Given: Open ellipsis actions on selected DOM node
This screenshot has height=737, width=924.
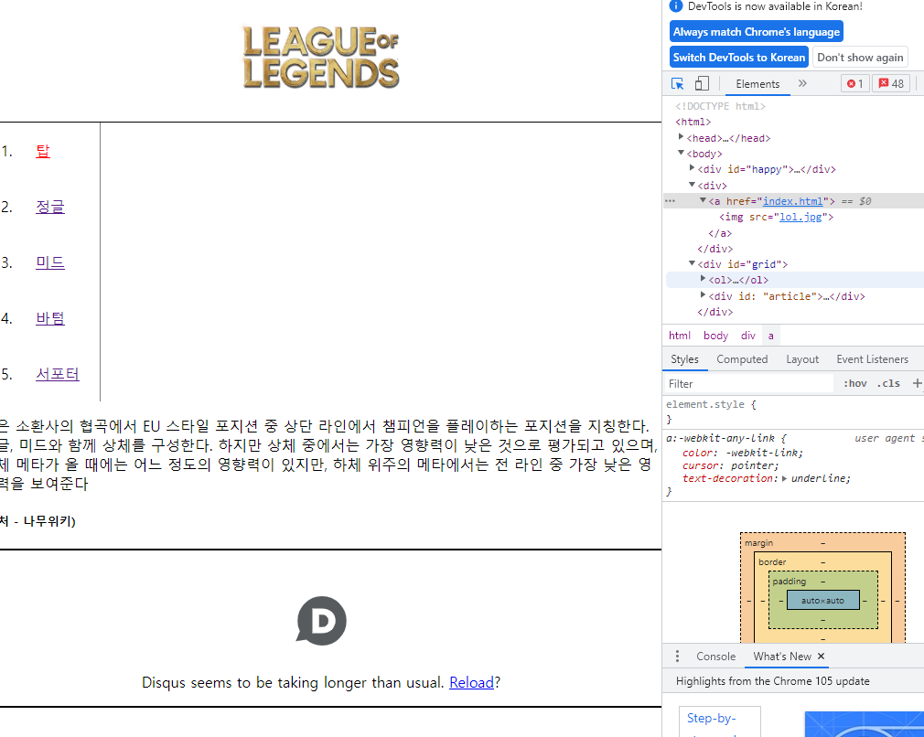Looking at the screenshot, I should tap(670, 201).
